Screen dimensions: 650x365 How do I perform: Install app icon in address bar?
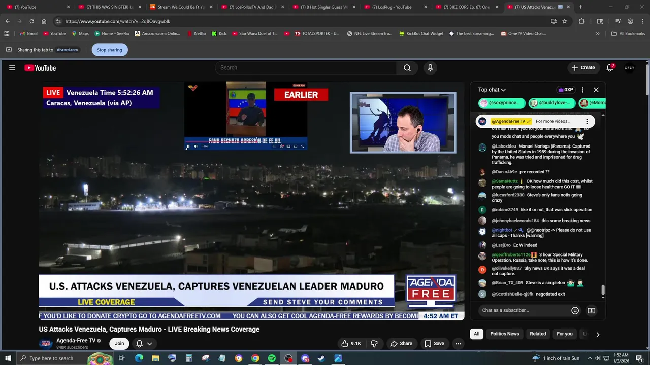pos(554,21)
